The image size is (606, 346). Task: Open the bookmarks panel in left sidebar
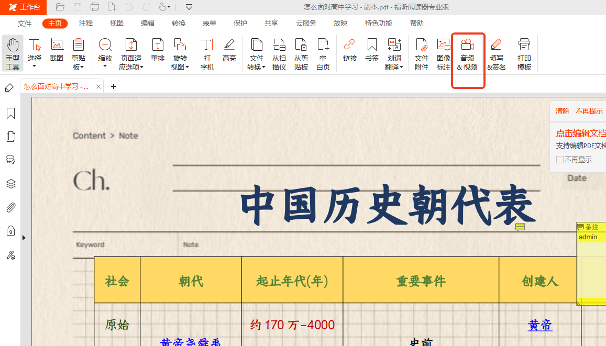pos(10,114)
